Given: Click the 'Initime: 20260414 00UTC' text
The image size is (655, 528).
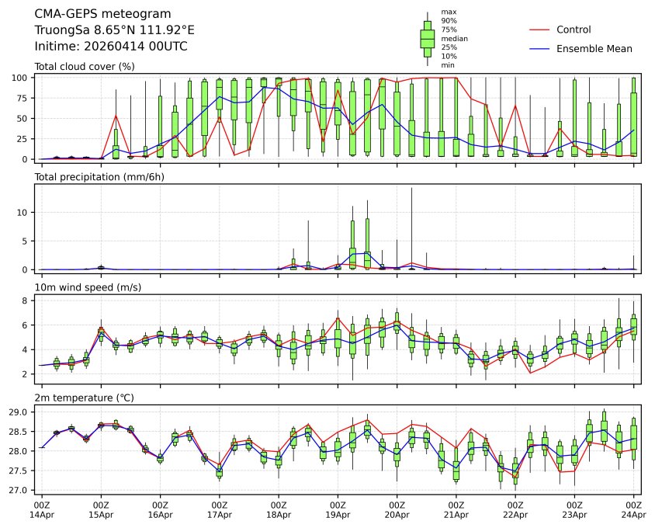Looking at the screenshot, I should pos(111,46).
